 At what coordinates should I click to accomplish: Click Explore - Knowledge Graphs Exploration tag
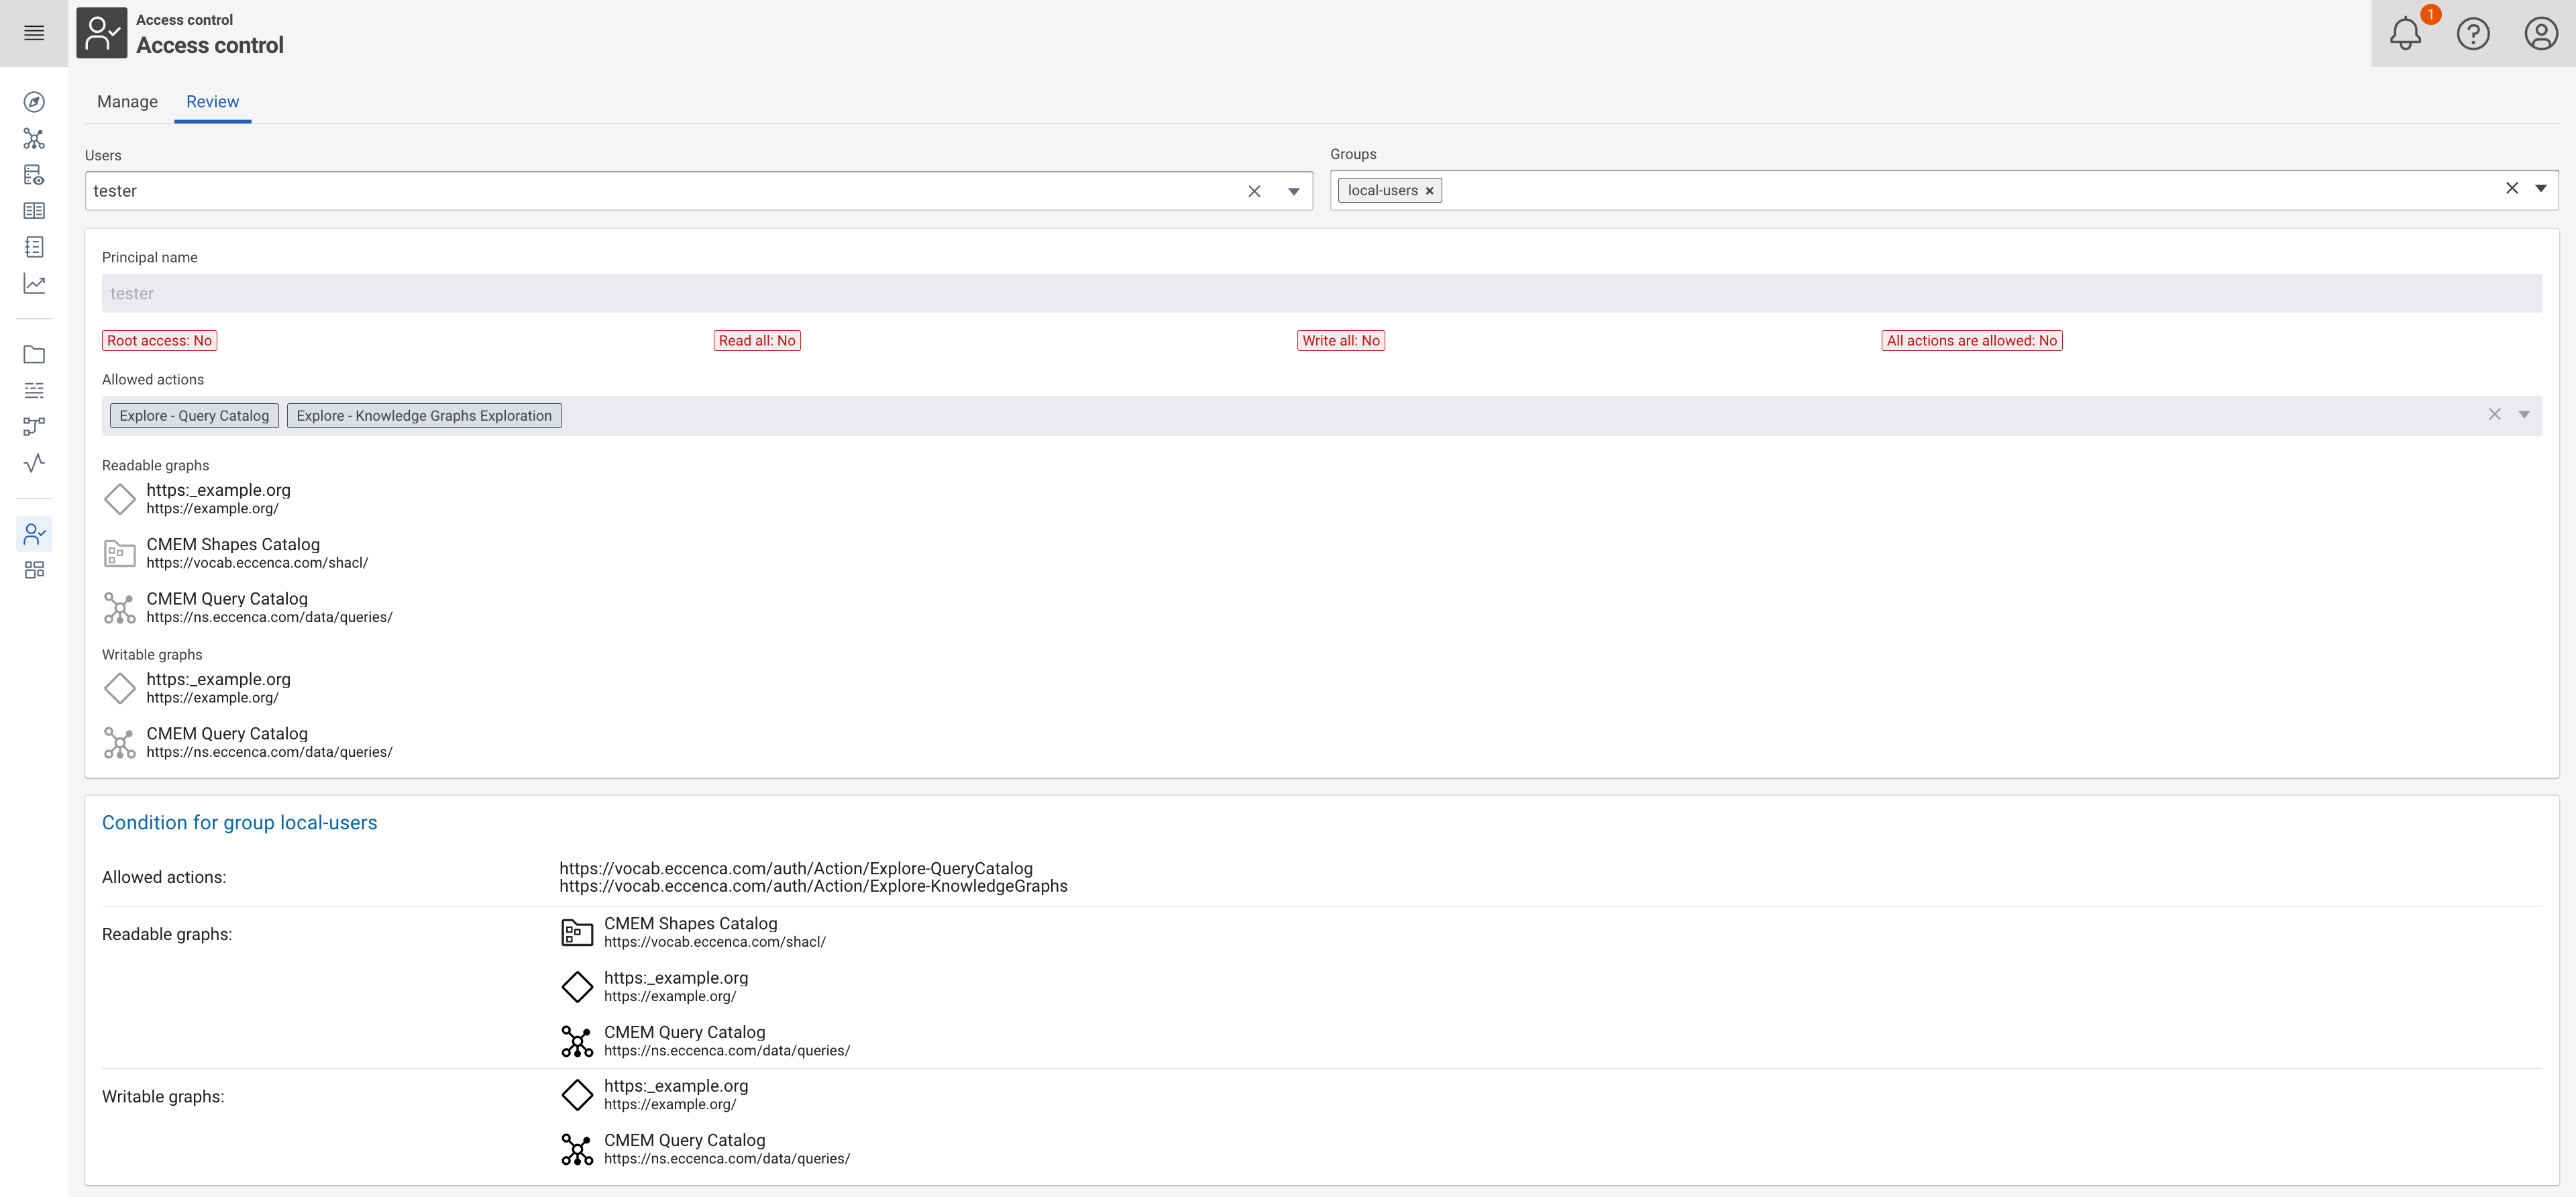(x=424, y=415)
